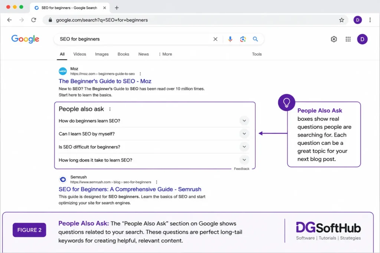Open People also ask three-dot options
380x253 pixels.
[x=110, y=109]
